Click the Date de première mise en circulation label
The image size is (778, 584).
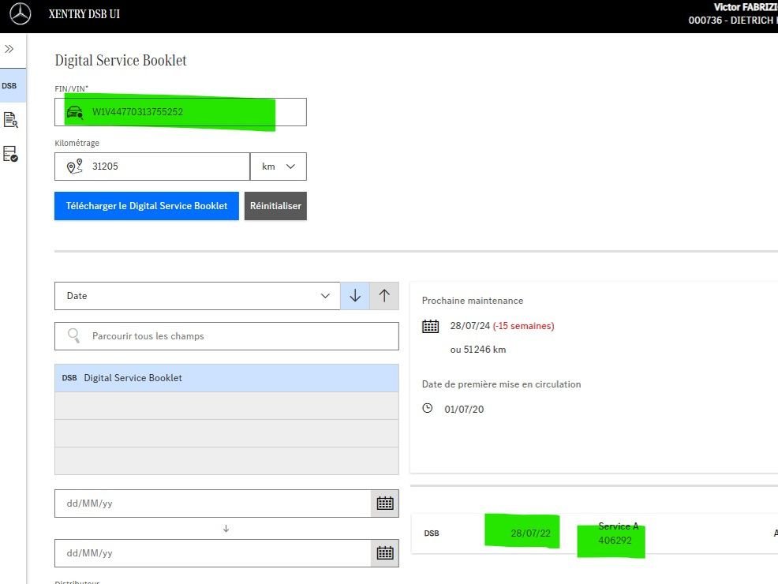point(501,384)
